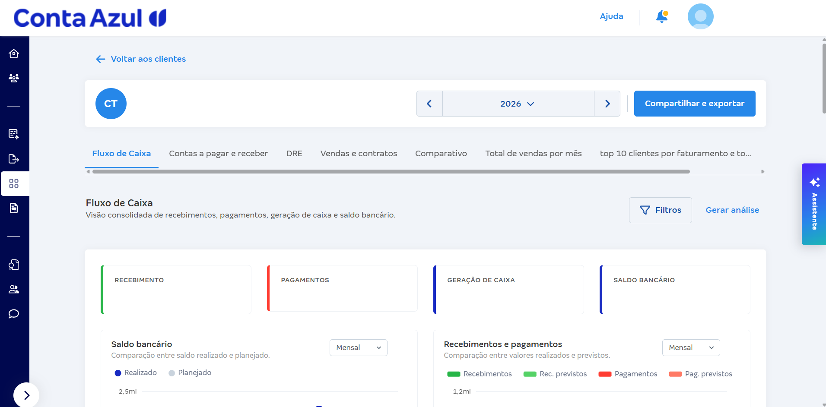Switch to Vendas e contratos tab
Image resolution: width=826 pixels, height=407 pixels.
click(x=359, y=154)
